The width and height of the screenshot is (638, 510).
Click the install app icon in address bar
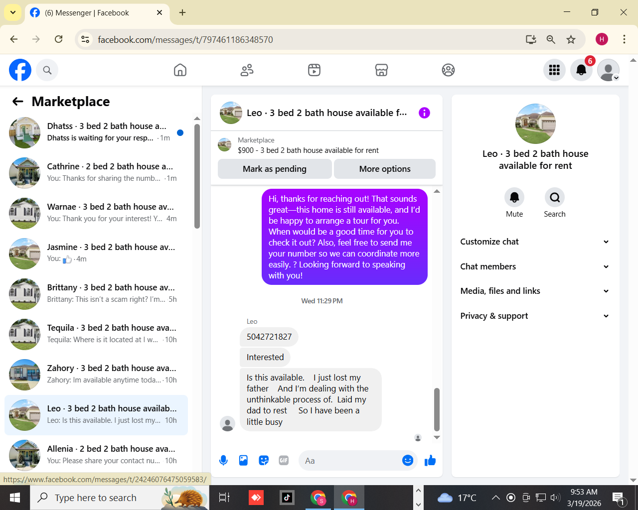click(x=531, y=39)
